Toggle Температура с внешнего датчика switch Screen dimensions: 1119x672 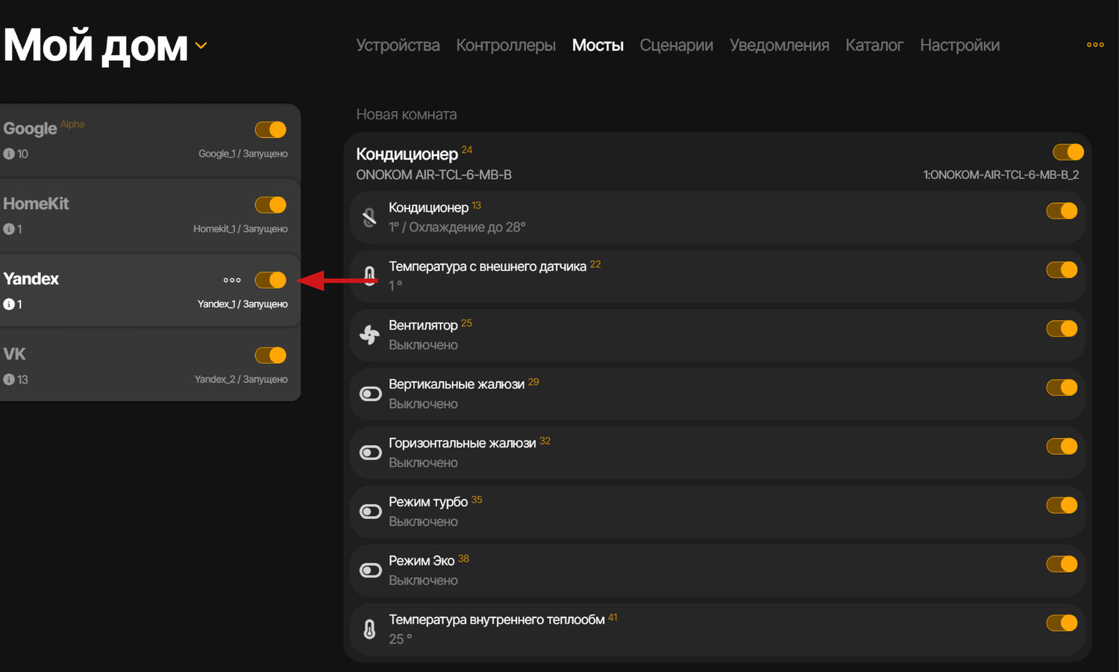1062,270
